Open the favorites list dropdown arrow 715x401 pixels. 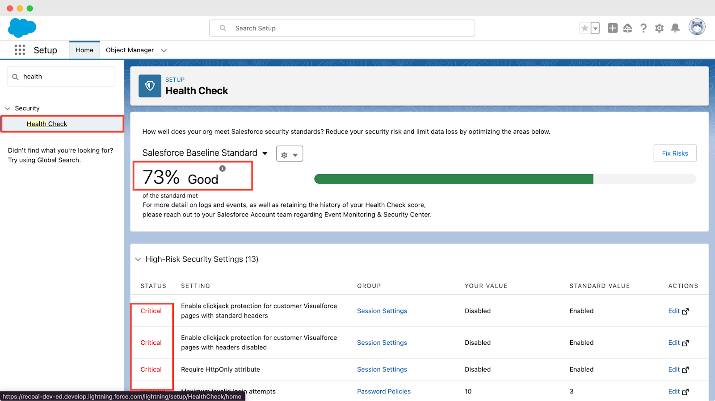tap(595, 28)
